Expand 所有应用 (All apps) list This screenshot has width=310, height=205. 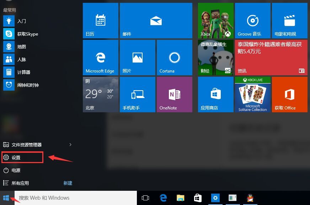click(20, 183)
